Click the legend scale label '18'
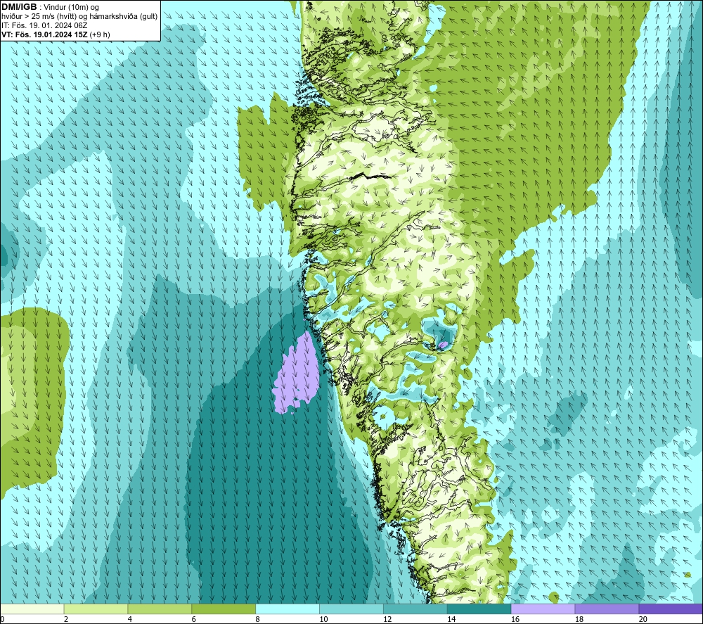The height and width of the screenshot is (624, 703). pyautogui.click(x=579, y=619)
